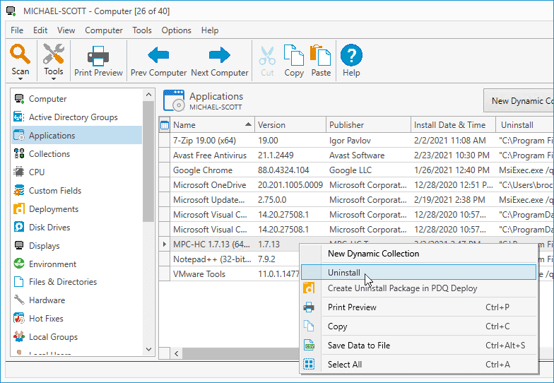Select the 7-Zip 19.00 (x64) row
Image resolution: width=554 pixels, height=383 pixels.
tap(356, 140)
